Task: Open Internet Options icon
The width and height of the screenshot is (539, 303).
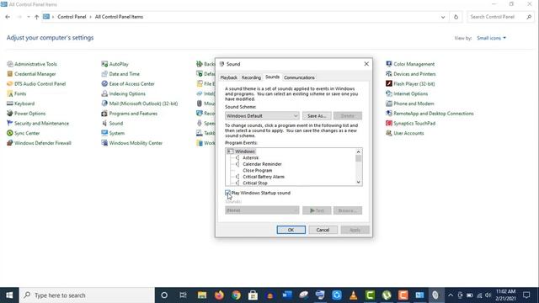Action: [x=389, y=93]
